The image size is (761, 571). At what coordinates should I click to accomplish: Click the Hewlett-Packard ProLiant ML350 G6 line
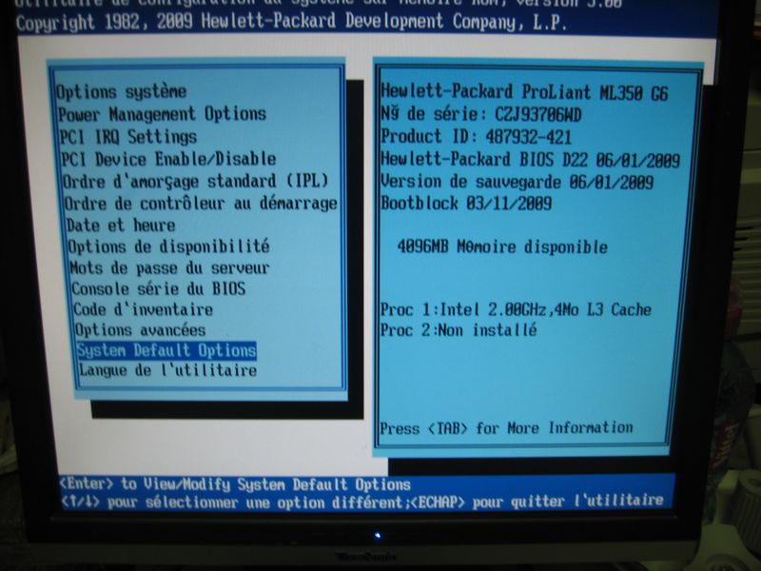click(525, 91)
